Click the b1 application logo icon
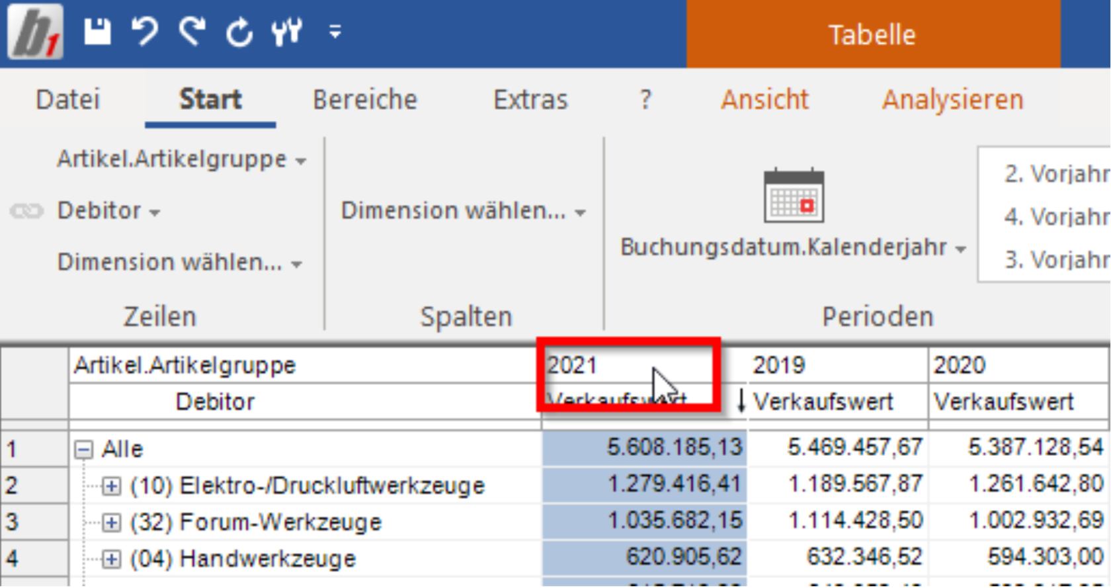This screenshot has width=1111, height=588. coord(36,32)
